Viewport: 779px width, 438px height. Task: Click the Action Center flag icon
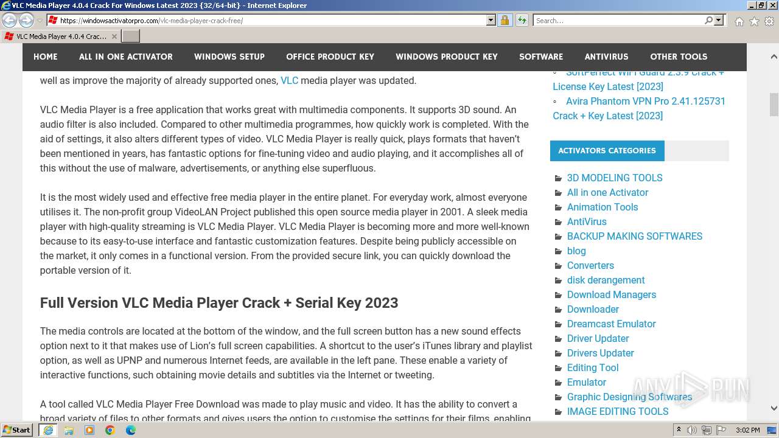pyautogui.click(x=721, y=430)
